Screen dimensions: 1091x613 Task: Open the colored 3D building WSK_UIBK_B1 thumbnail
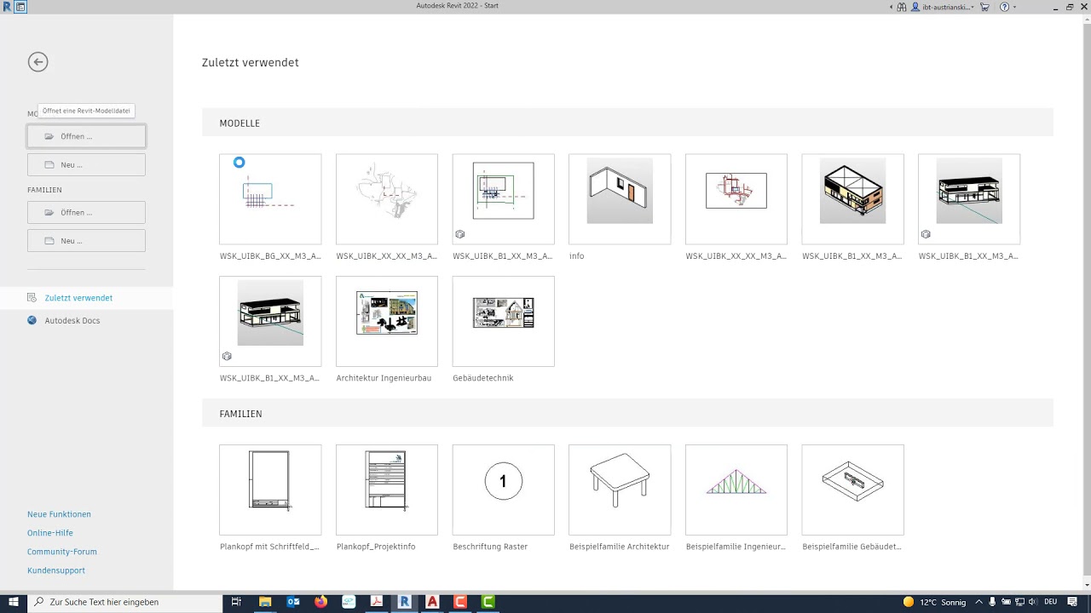point(853,199)
